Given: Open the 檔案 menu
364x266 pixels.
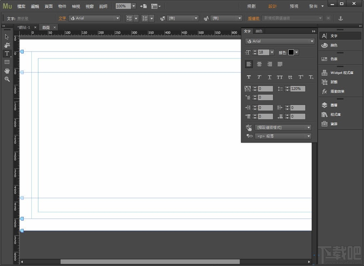Looking at the screenshot, I should tap(21, 6).
